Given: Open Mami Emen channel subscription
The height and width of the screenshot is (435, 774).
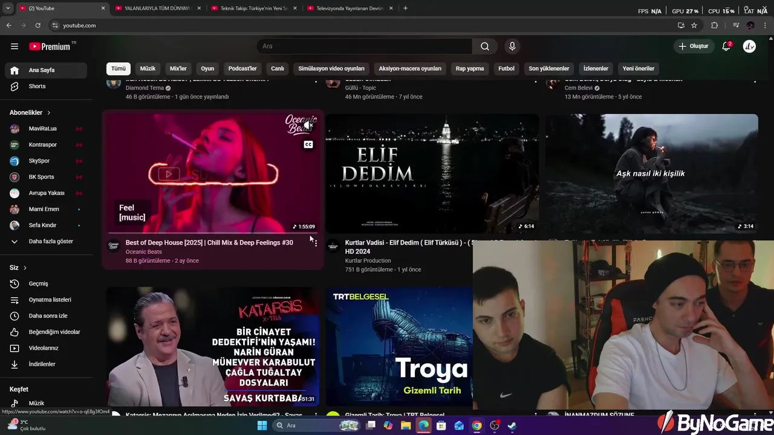Looking at the screenshot, I should pos(46,209).
